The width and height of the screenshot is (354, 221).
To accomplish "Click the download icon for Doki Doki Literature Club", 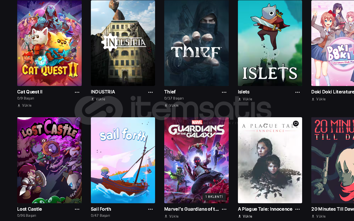I will (x=313, y=99).
